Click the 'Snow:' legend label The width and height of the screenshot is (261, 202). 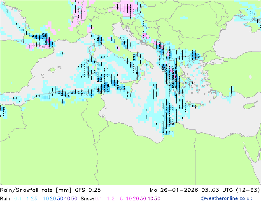[x=88, y=199]
